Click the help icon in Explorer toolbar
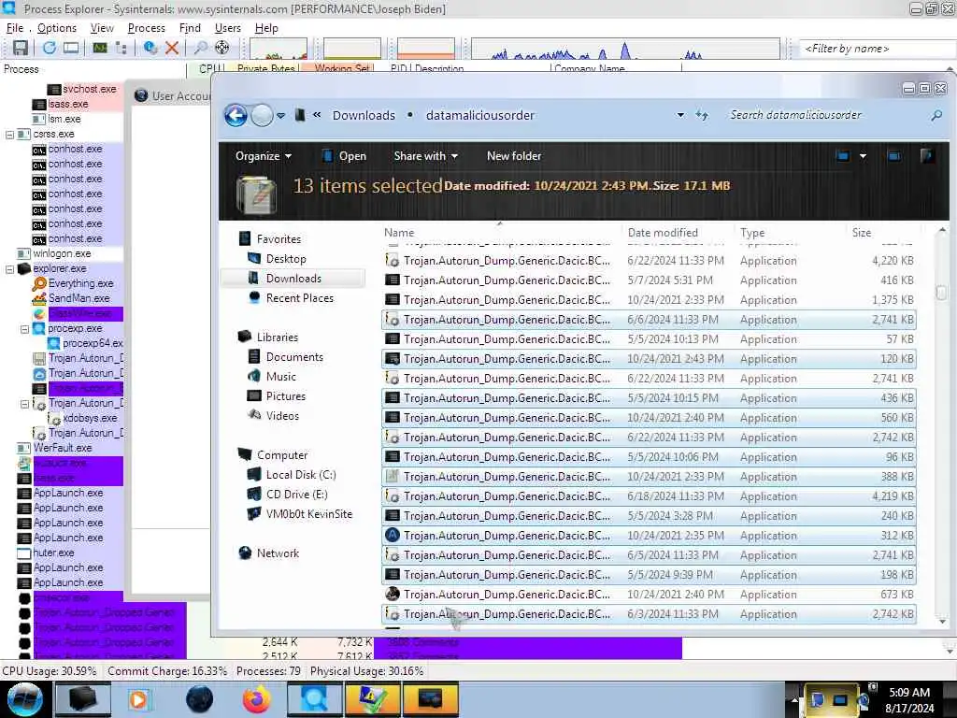This screenshot has width=957, height=718. click(x=927, y=156)
